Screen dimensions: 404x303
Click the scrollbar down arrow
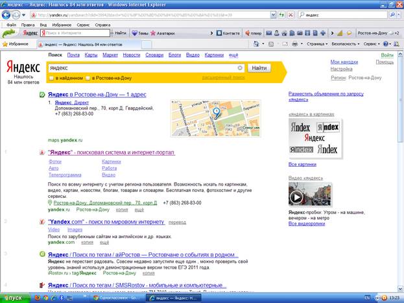coord(400,289)
